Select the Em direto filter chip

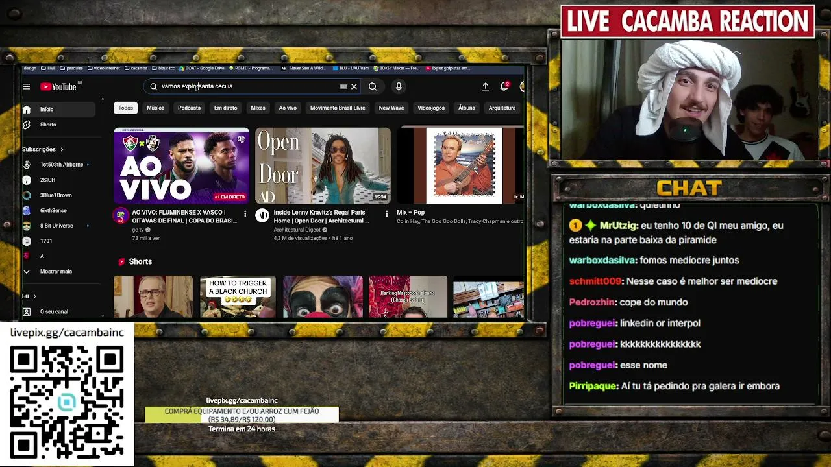[x=225, y=108]
